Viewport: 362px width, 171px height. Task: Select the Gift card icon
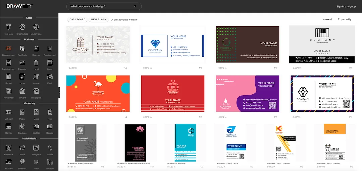(x=9, y=112)
